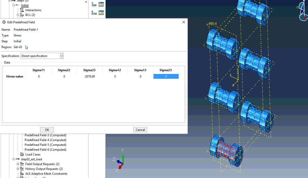Screen dimensions: 308x178
Task: Collapse the BCs (2) node
Action: click(x=18, y=15)
